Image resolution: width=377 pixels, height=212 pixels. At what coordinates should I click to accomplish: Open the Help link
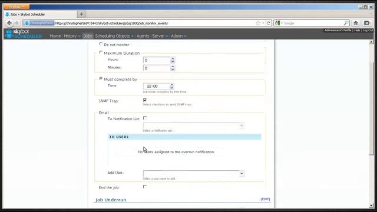pos(357,30)
